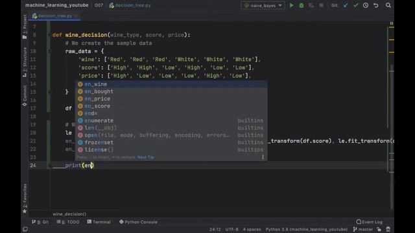Run the naive_bayes configuration
This screenshot has height=233, width=415.
pyautogui.click(x=291, y=5)
